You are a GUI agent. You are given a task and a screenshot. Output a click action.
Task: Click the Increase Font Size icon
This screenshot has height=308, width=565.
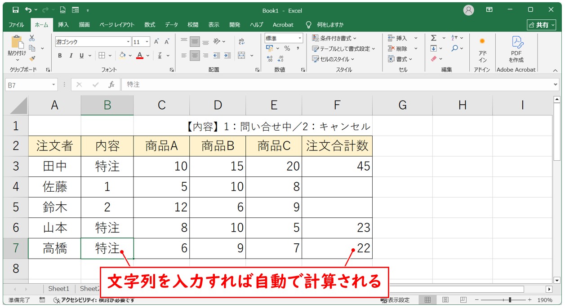pyautogui.click(x=156, y=42)
